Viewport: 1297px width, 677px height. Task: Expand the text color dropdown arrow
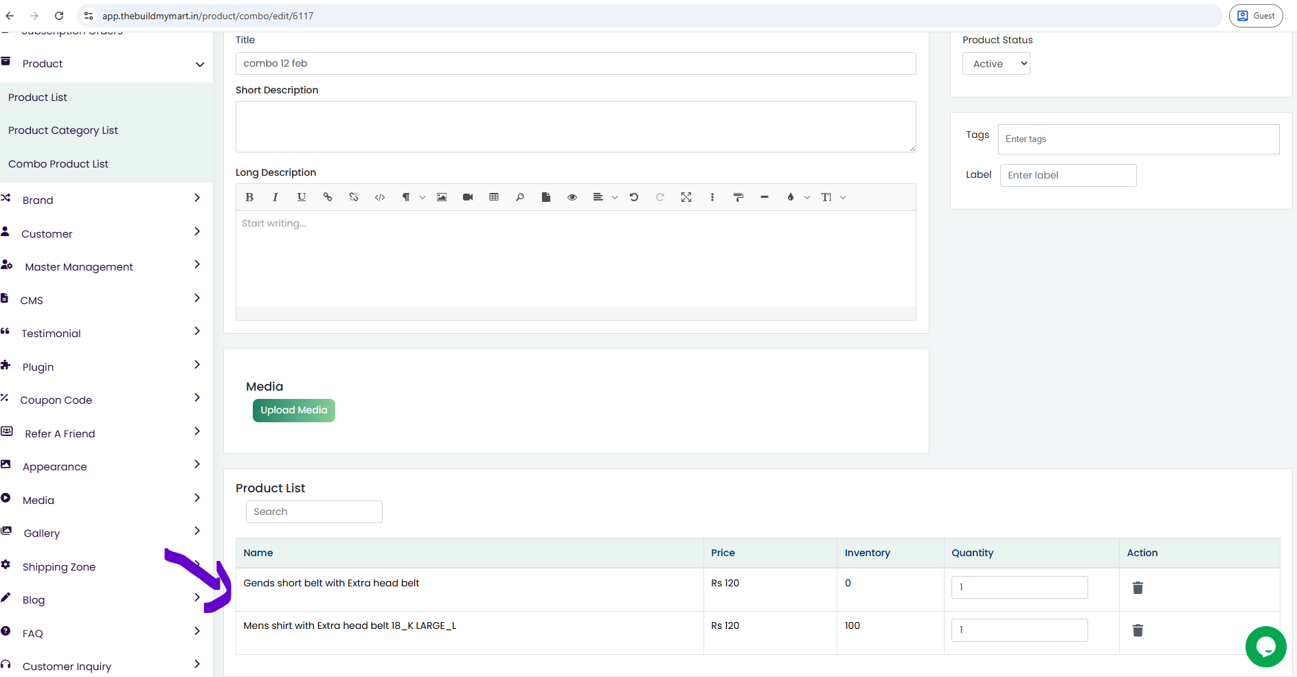807,198
